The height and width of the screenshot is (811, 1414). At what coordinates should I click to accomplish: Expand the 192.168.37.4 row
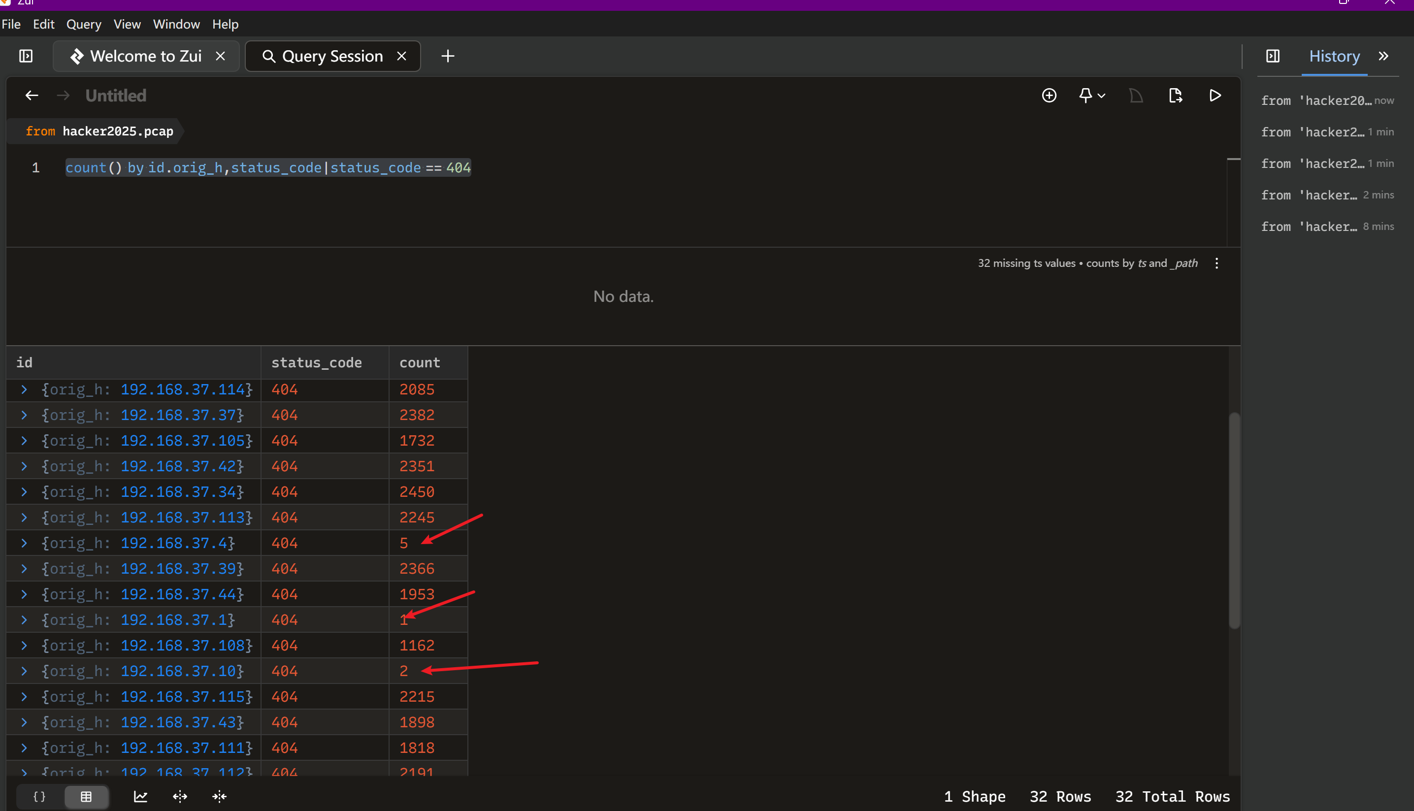(x=24, y=543)
